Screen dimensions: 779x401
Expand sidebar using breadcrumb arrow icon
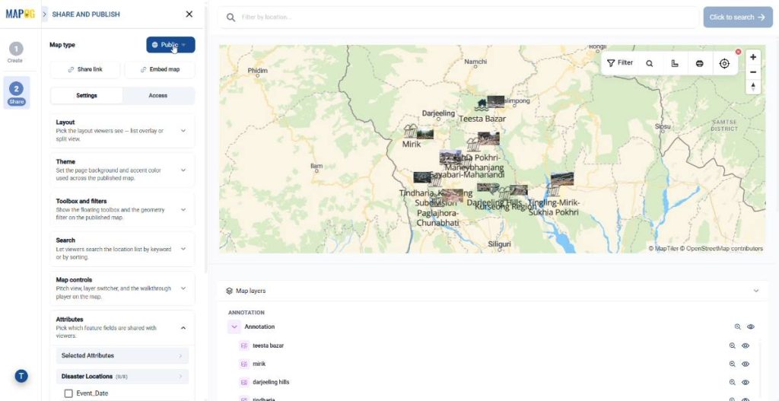pyautogui.click(x=45, y=14)
